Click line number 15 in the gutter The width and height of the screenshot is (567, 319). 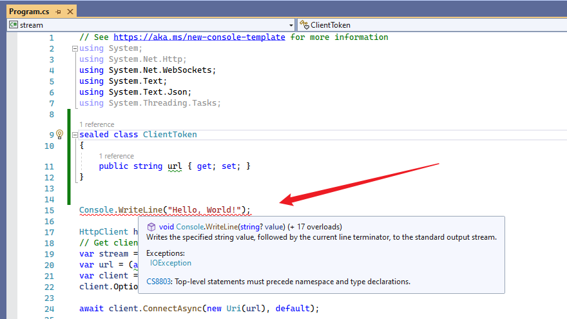[50, 210]
